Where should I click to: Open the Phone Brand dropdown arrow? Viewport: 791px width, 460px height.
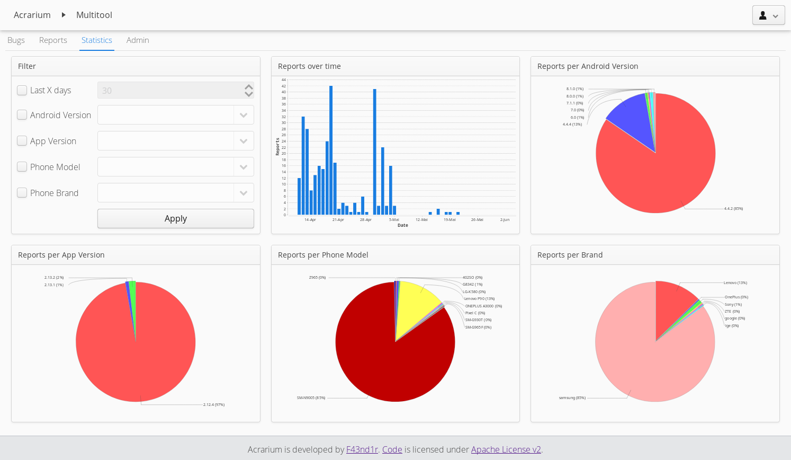244,193
